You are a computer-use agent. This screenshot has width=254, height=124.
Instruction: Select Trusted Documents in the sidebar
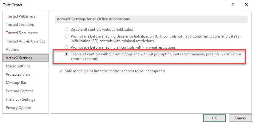point(22,33)
